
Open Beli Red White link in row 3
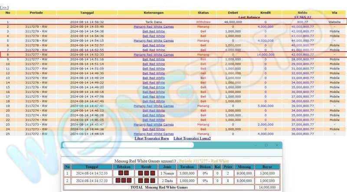point(154,31)
